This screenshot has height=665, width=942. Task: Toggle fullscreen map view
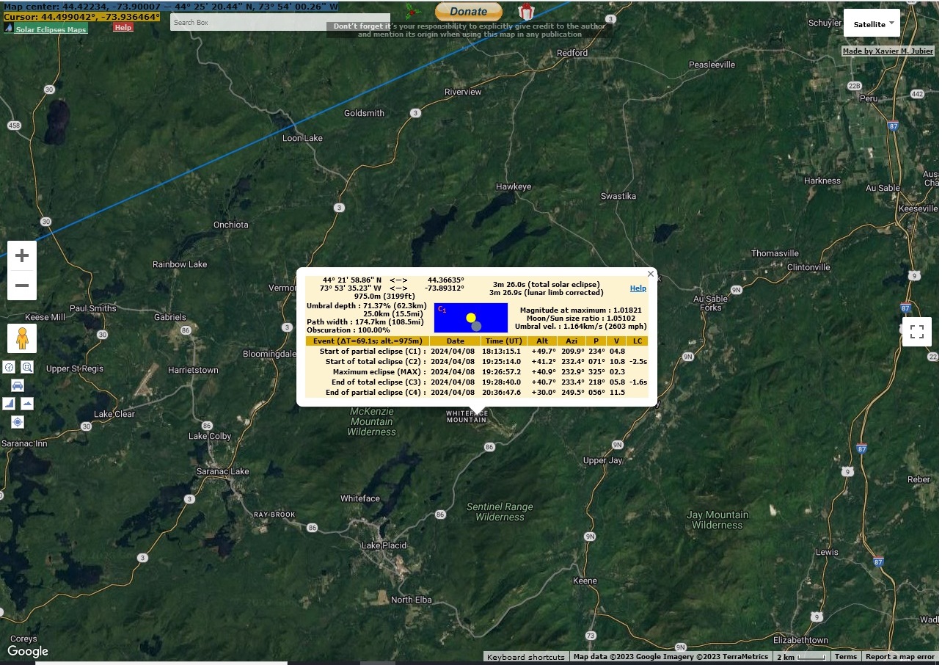click(x=916, y=332)
